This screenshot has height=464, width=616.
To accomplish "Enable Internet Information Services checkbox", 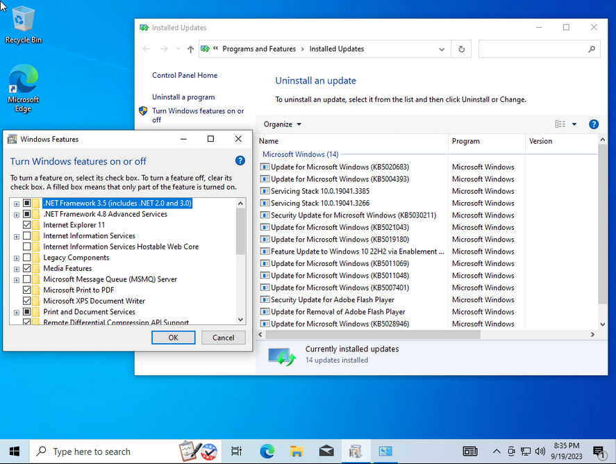I will pyautogui.click(x=26, y=235).
